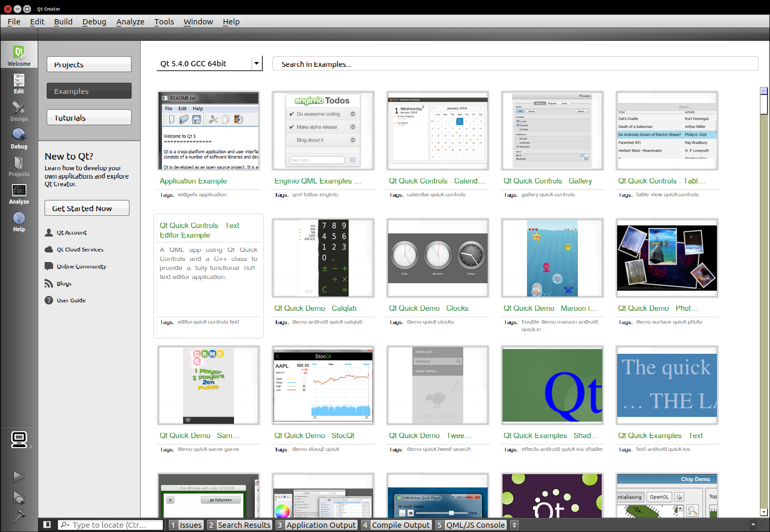Open the Table View example thumbnail

click(x=667, y=130)
